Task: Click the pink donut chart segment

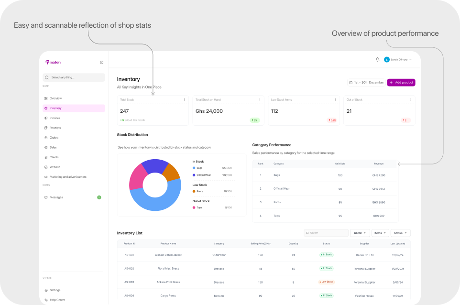Action: coord(136,178)
